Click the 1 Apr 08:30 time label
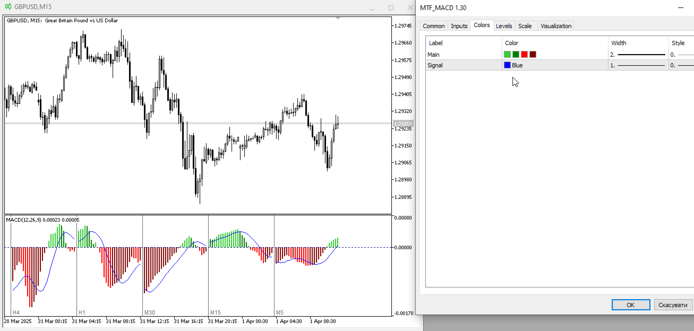The width and height of the screenshot is (694, 331). point(323,321)
